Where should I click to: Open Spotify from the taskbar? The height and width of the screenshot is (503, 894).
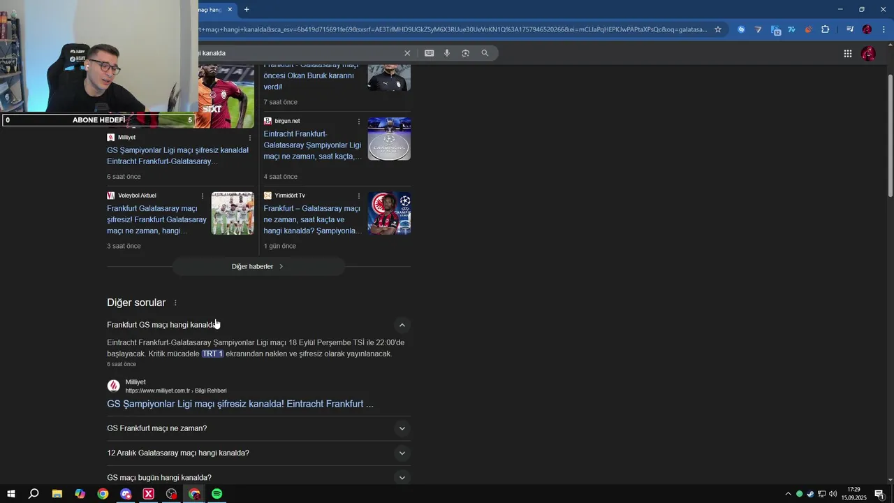[217, 494]
